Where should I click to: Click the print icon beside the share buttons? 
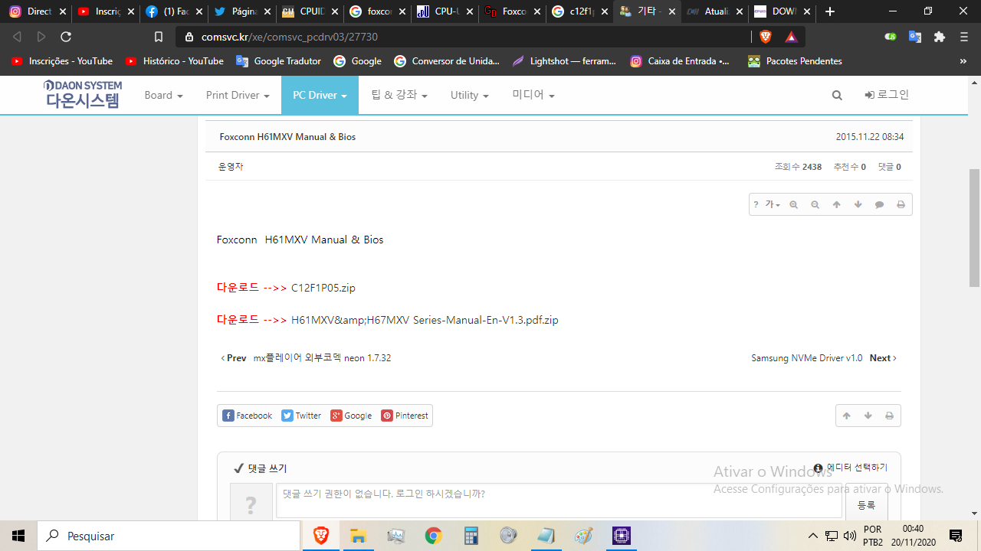click(x=890, y=416)
